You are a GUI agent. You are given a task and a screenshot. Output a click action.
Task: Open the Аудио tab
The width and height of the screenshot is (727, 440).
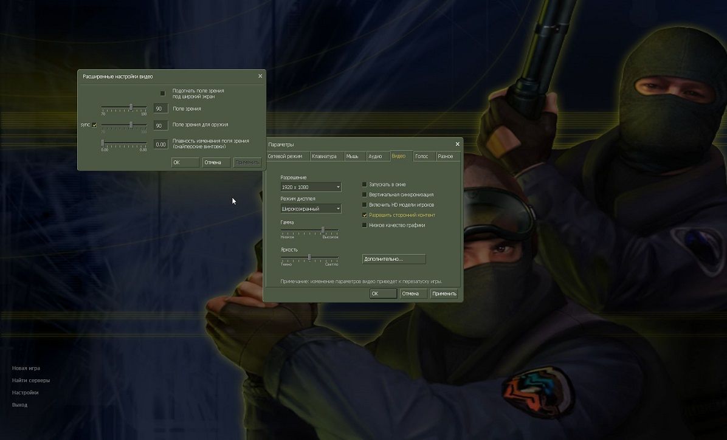coord(376,156)
